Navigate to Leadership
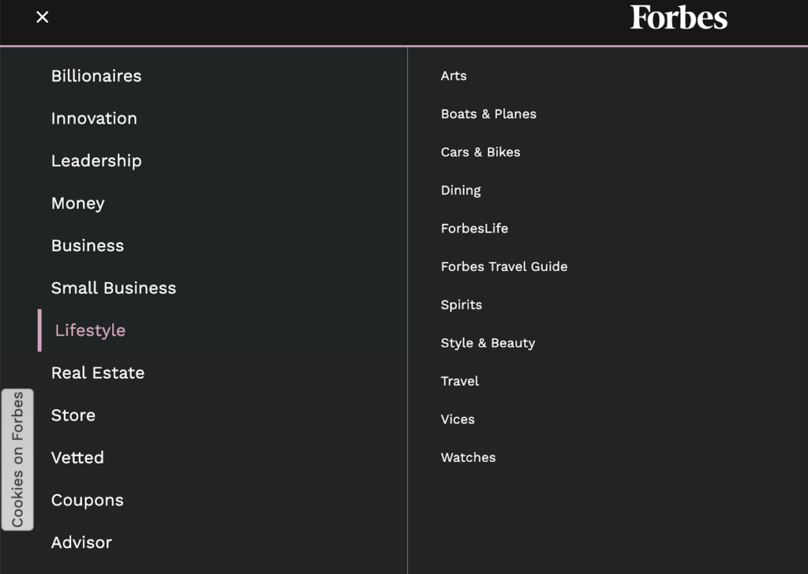This screenshot has height=574, width=808. [x=96, y=160]
